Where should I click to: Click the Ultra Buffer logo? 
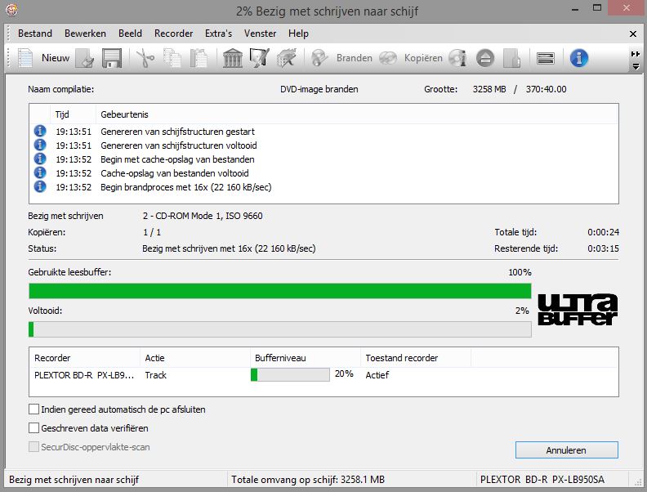578,310
